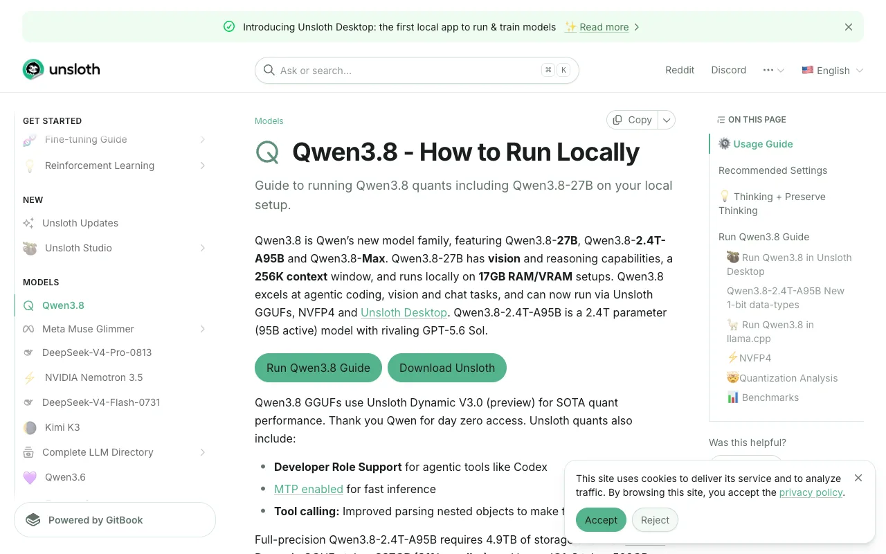Open the three-dots more menu
This screenshot has width=886, height=554.
pyautogui.click(x=774, y=70)
